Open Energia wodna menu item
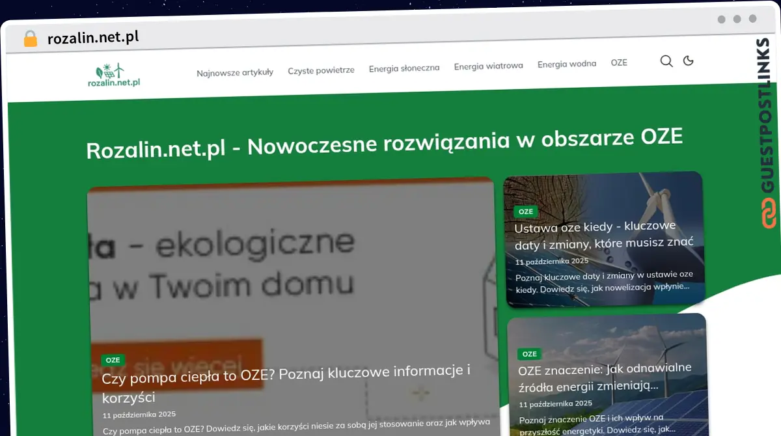 [566, 64]
